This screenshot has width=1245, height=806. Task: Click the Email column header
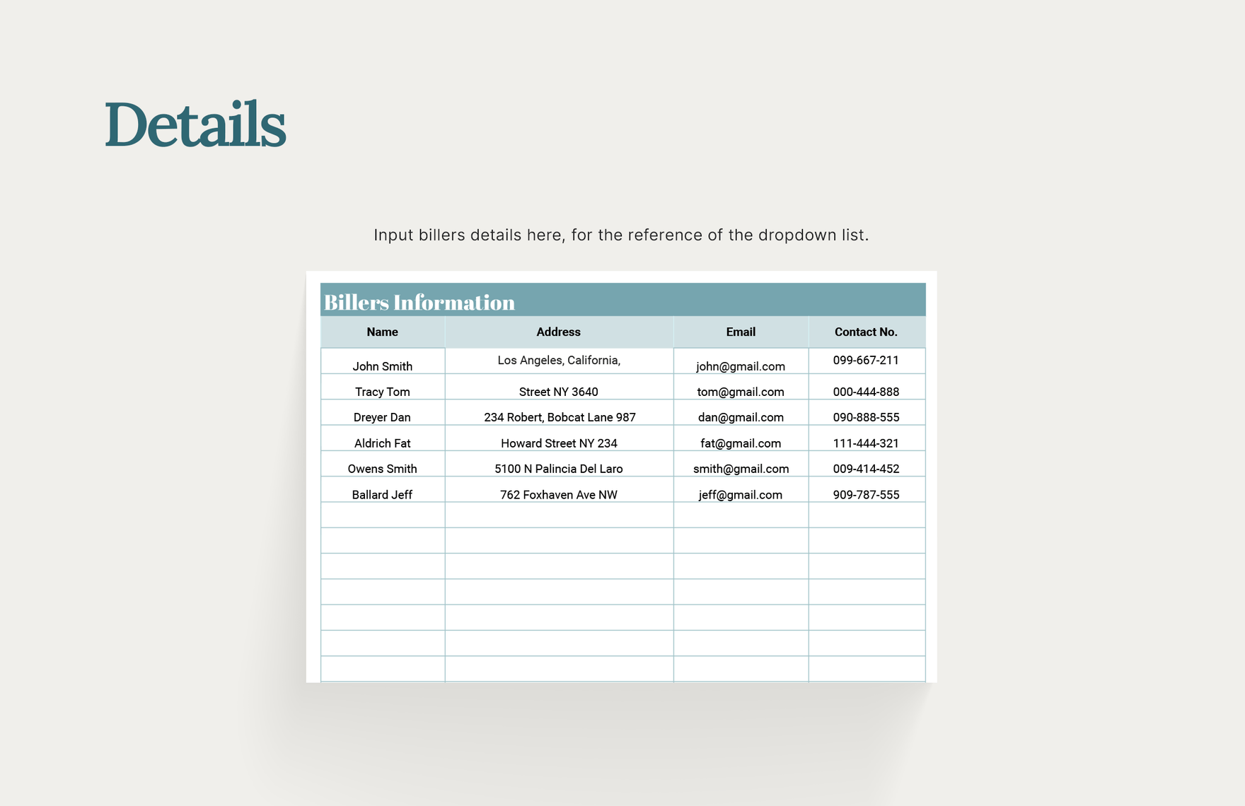741,332
